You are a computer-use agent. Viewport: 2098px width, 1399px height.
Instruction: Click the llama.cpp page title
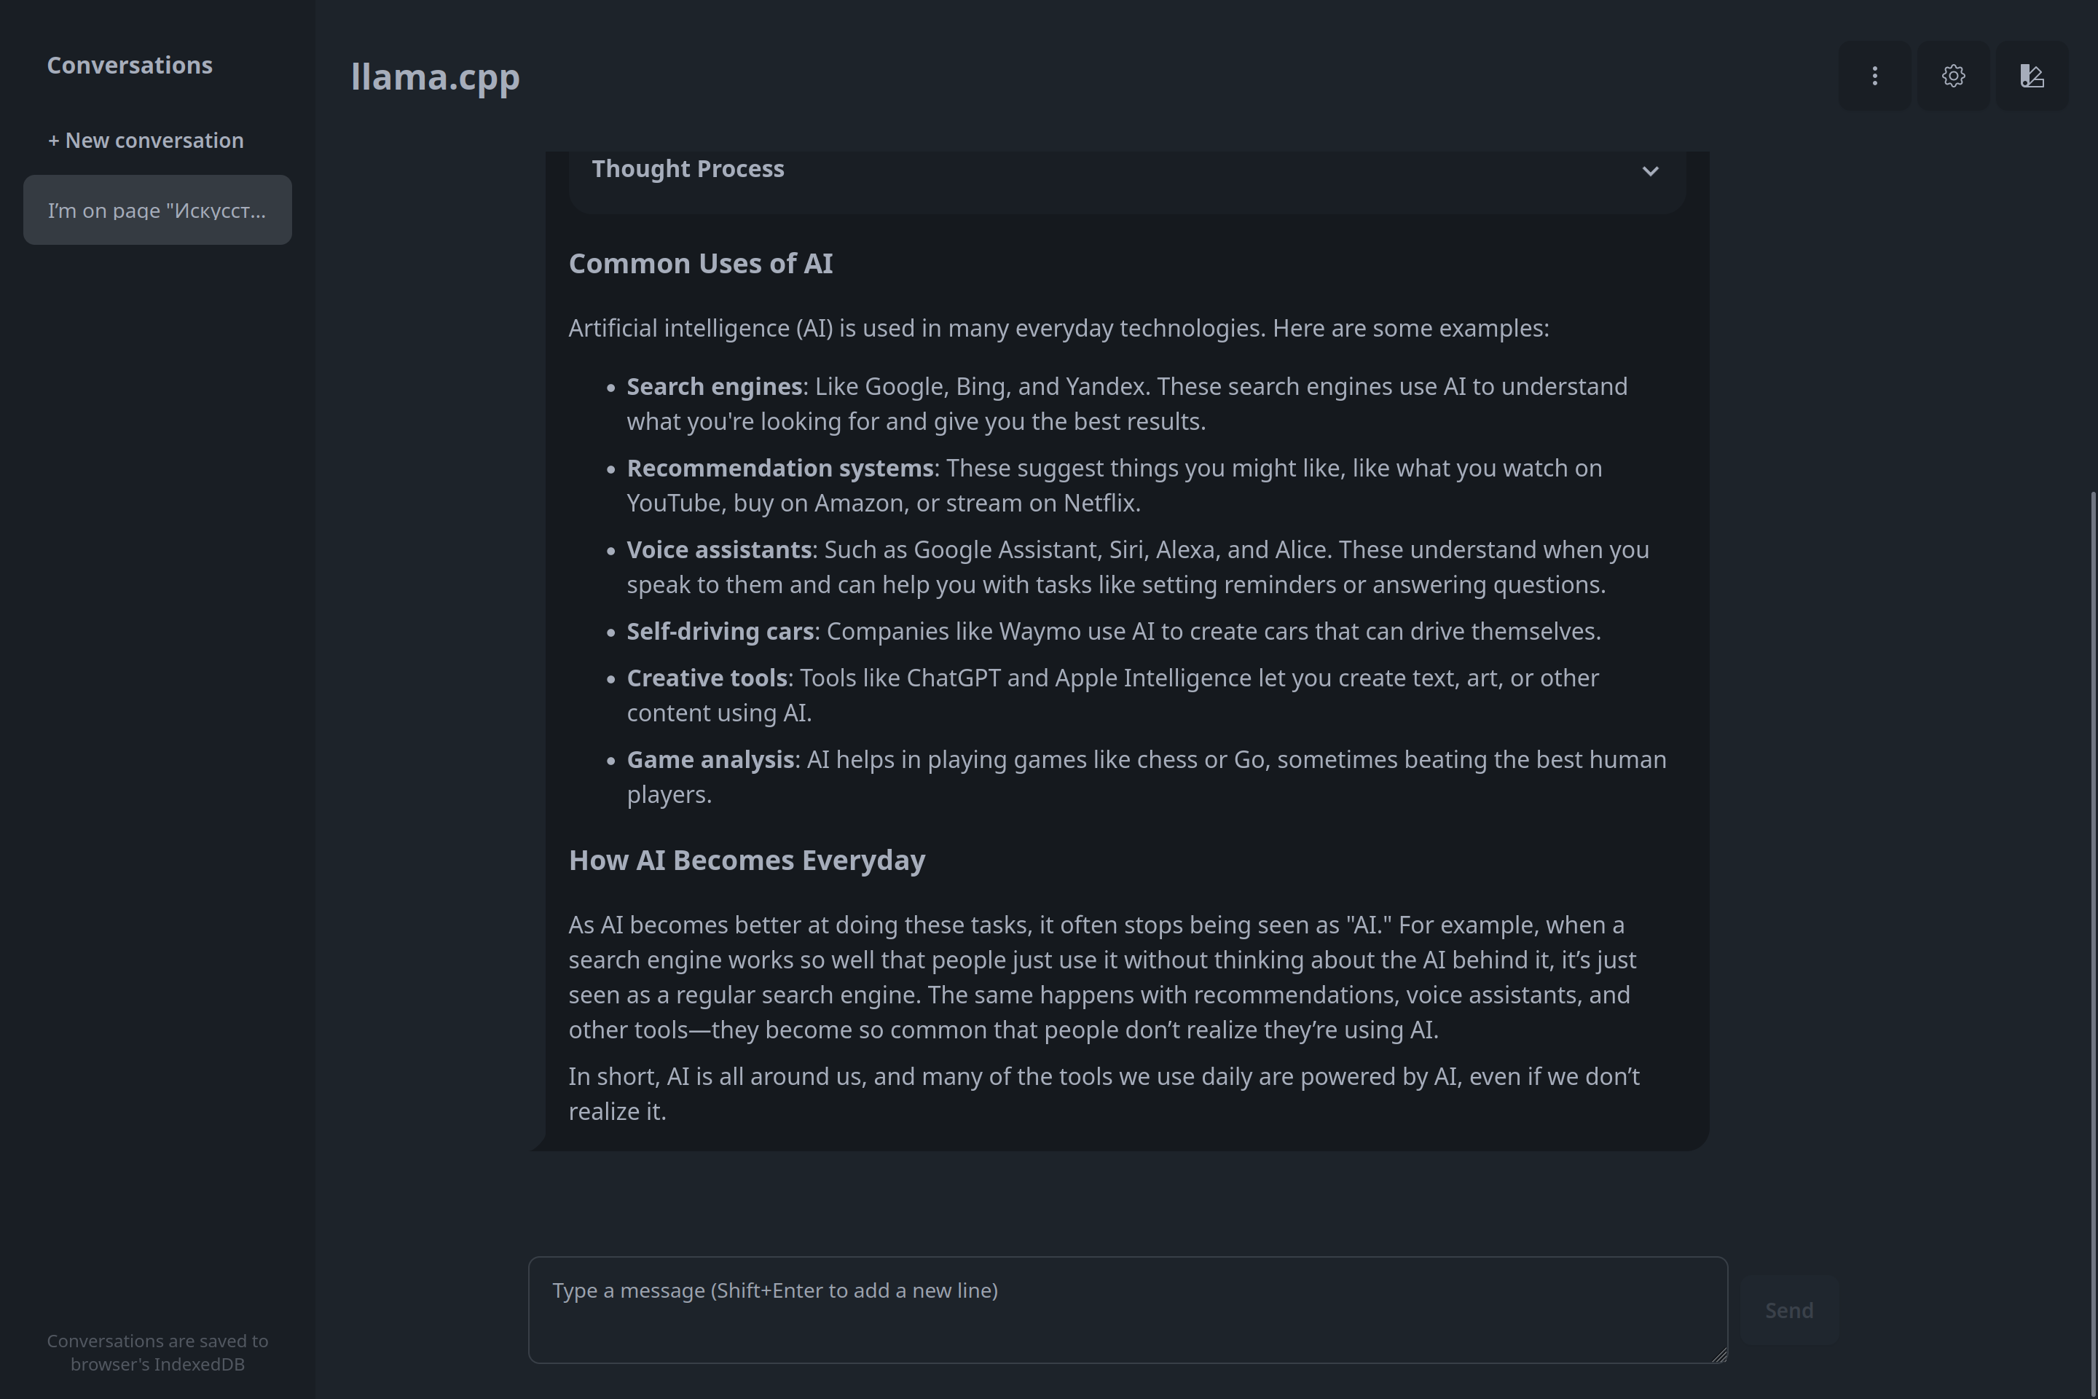point(434,77)
